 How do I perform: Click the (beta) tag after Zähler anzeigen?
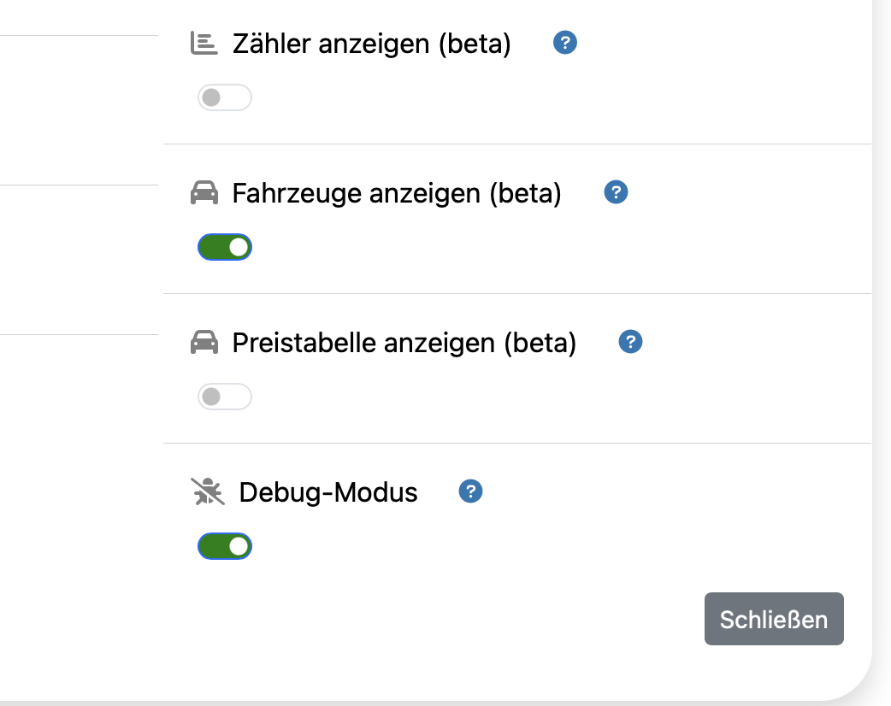tap(475, 44)
